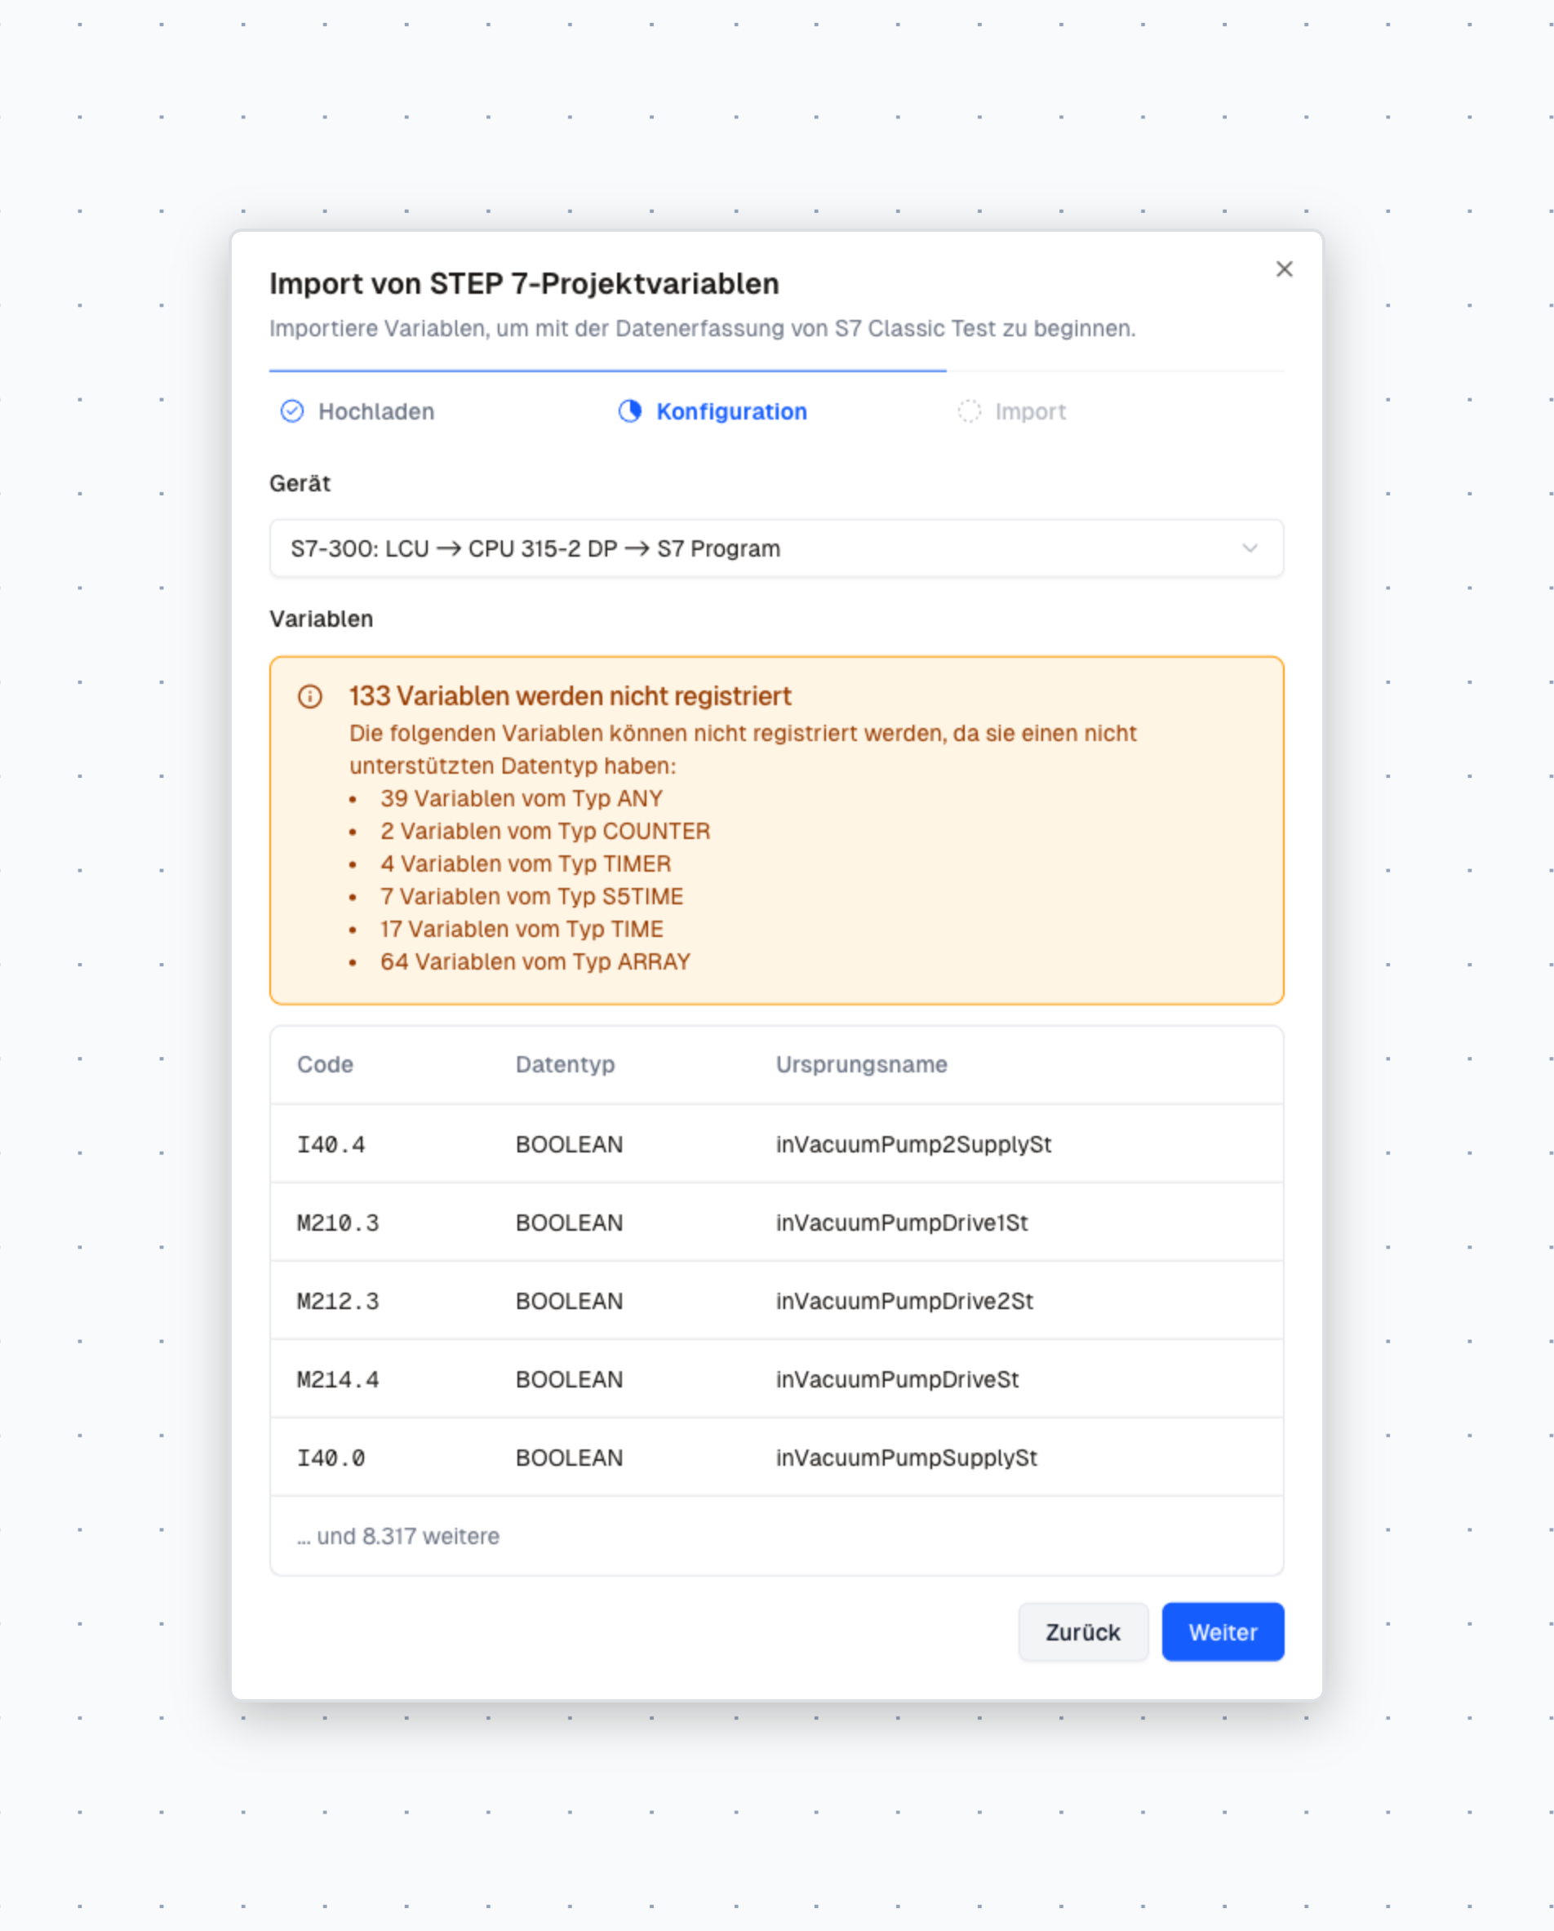Viewport: 1554px width, 1931px height.
Task: Click the dialog title 'Import von STEP 7-Projektvariablen'
Action: [524, 283]
